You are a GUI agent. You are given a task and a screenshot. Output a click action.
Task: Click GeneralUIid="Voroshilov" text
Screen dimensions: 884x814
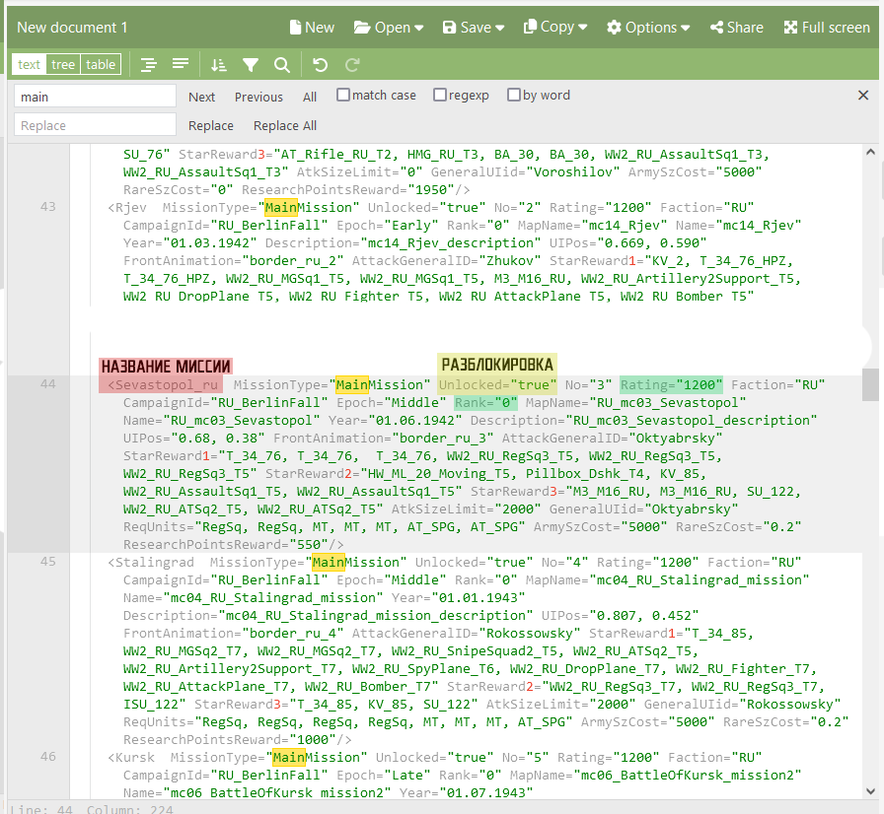[526, 172]
